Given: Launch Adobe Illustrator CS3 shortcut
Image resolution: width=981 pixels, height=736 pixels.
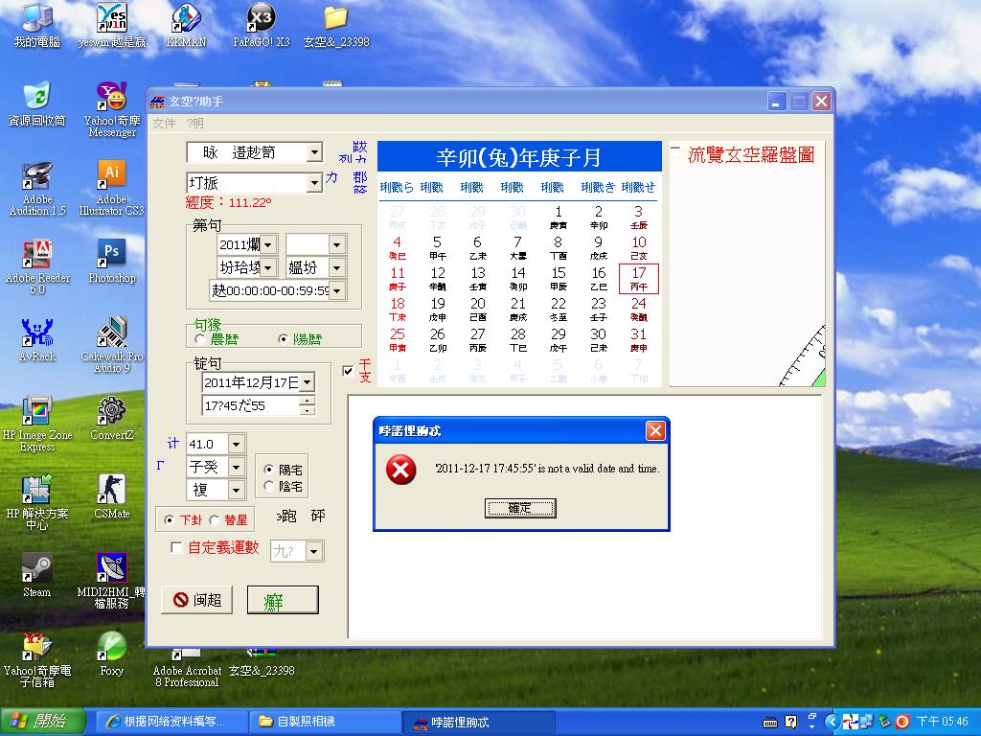Looking at the screenshot, I should [112, 188].
